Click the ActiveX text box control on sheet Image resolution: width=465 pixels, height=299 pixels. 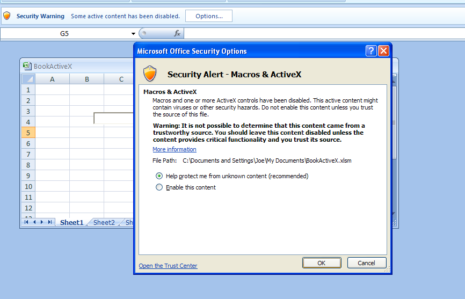pos(113,118)
